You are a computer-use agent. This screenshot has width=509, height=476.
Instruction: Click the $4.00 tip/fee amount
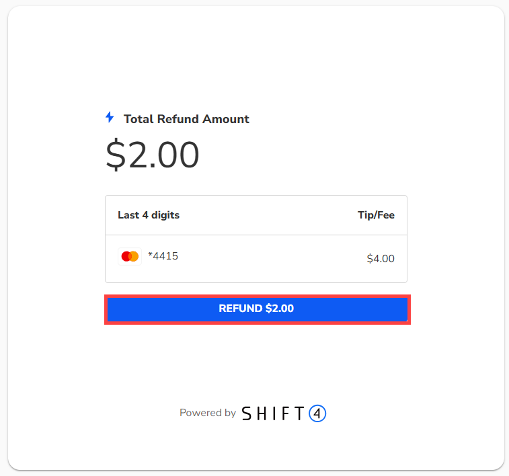381,258
